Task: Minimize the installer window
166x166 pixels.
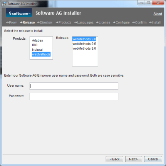Action: click(141, 3)
